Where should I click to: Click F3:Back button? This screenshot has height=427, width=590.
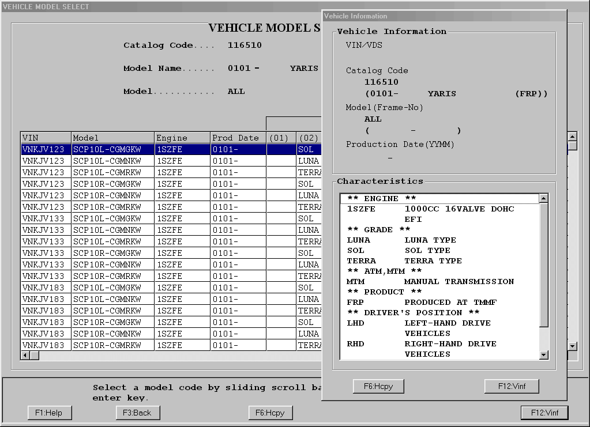(x=138, y=413)
